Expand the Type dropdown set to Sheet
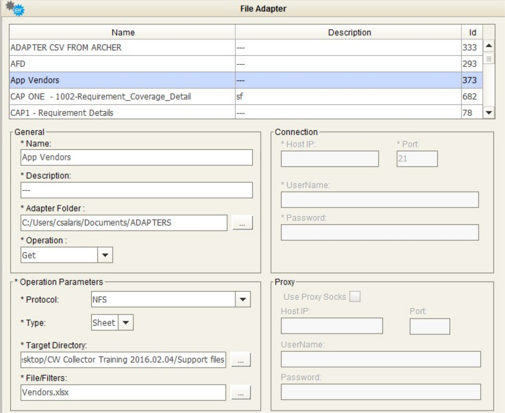The image size is (505, 413). click(125, 322)
